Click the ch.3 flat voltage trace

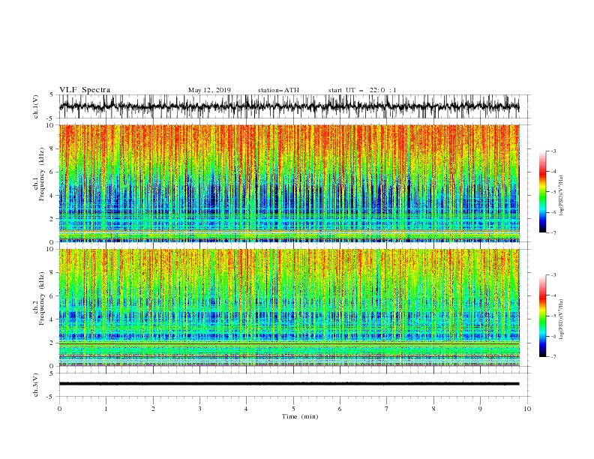coord(289,384)
